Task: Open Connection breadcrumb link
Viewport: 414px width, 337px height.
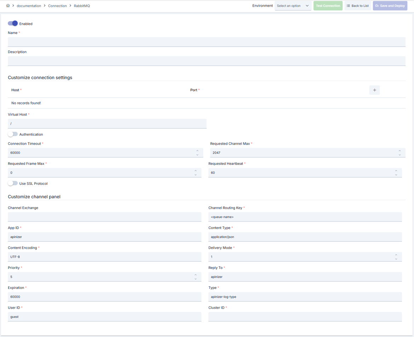Action: tap(57, 6)
